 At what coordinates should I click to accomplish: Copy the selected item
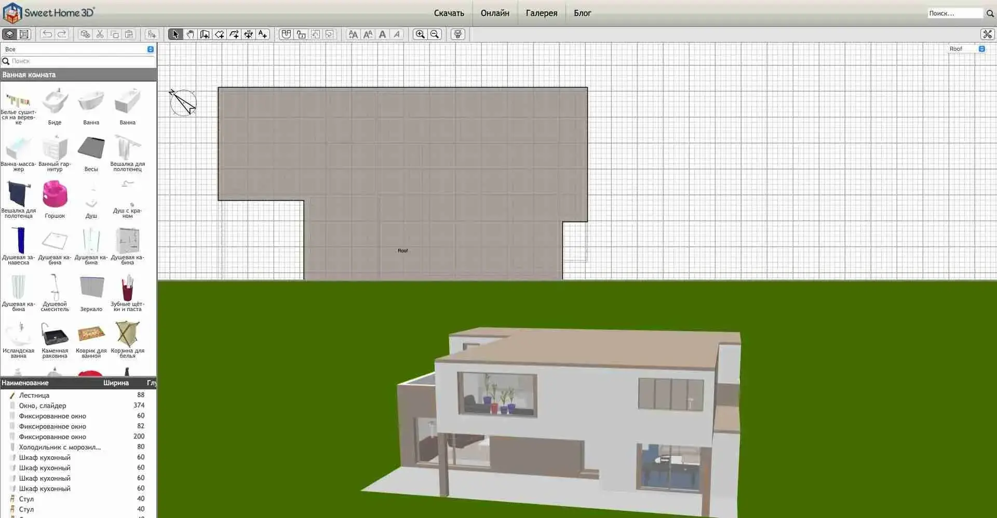114,34
